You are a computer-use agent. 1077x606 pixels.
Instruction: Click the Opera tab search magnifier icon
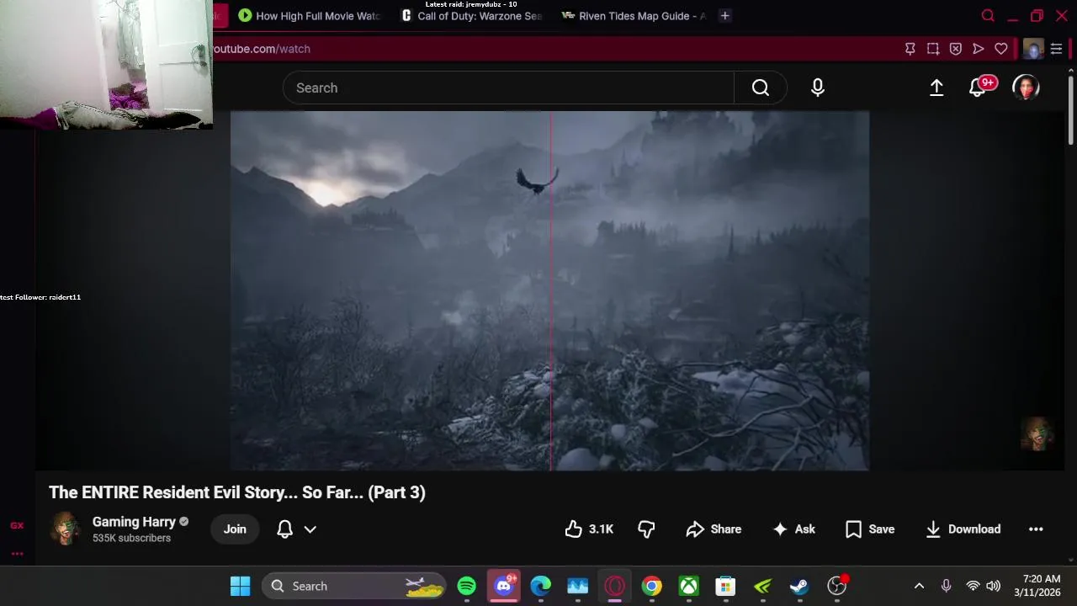coord(988,16)
